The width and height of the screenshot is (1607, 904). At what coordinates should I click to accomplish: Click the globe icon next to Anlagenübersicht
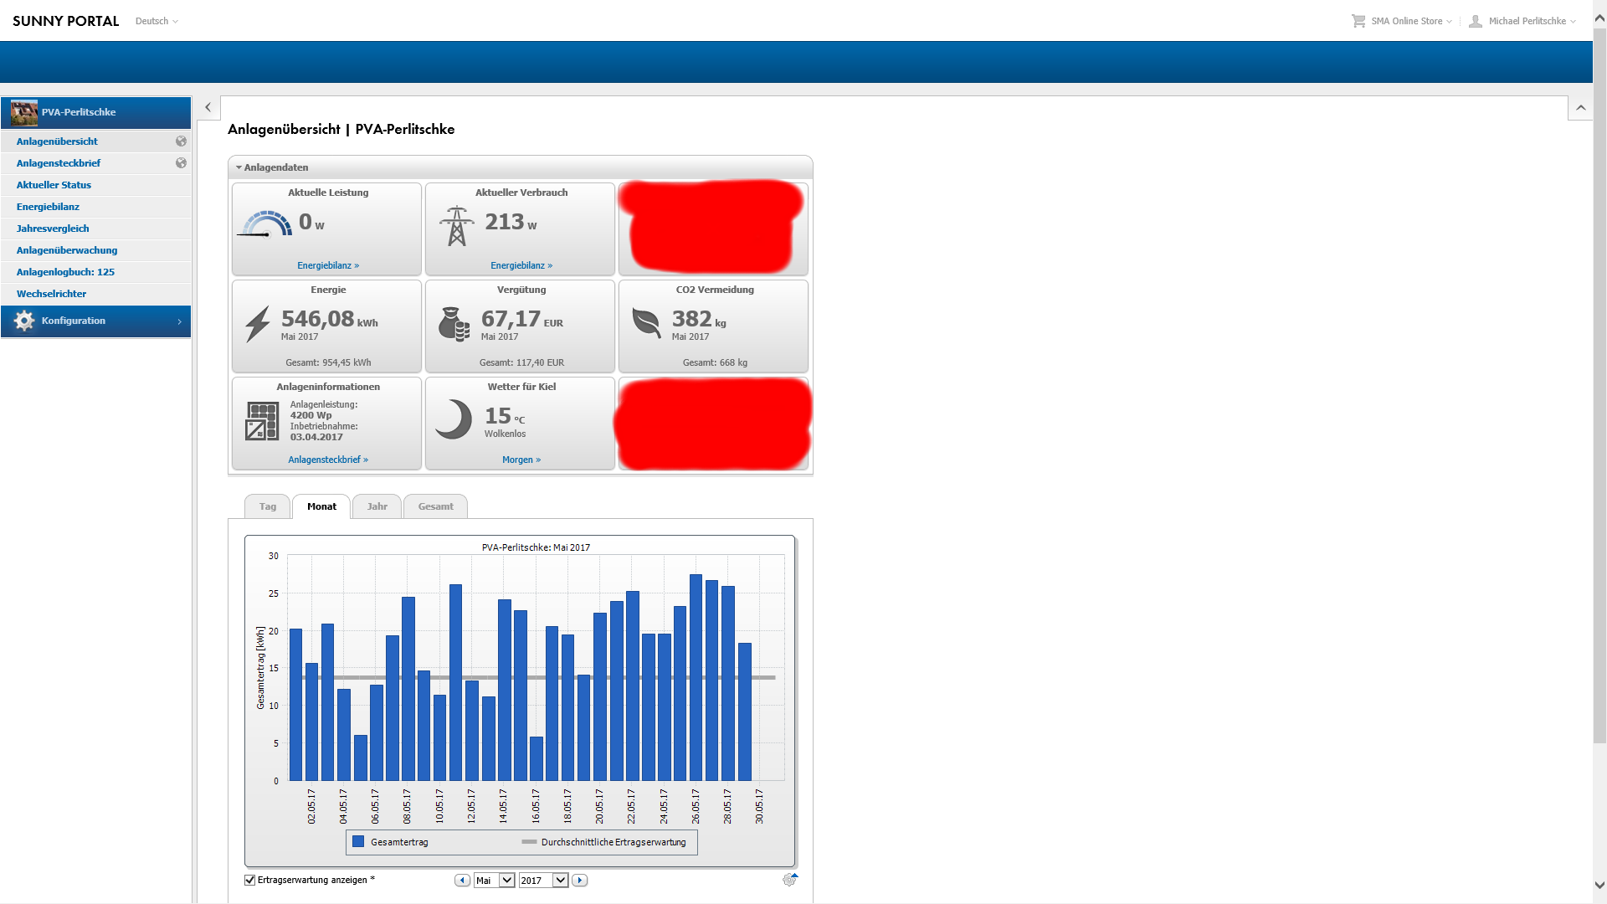tap(181, 141)
